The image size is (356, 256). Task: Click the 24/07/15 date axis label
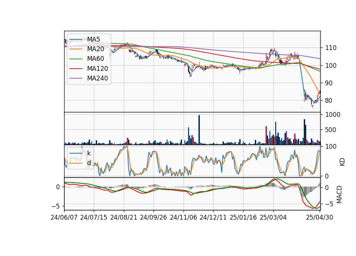(x=94, y=218)
